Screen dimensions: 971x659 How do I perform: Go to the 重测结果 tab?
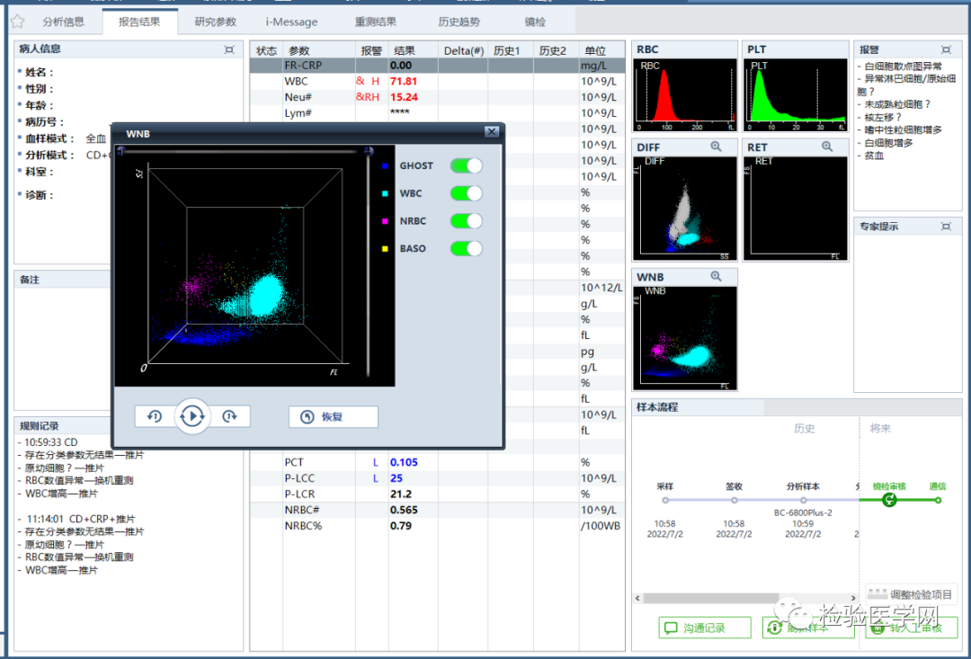(375, 22)
